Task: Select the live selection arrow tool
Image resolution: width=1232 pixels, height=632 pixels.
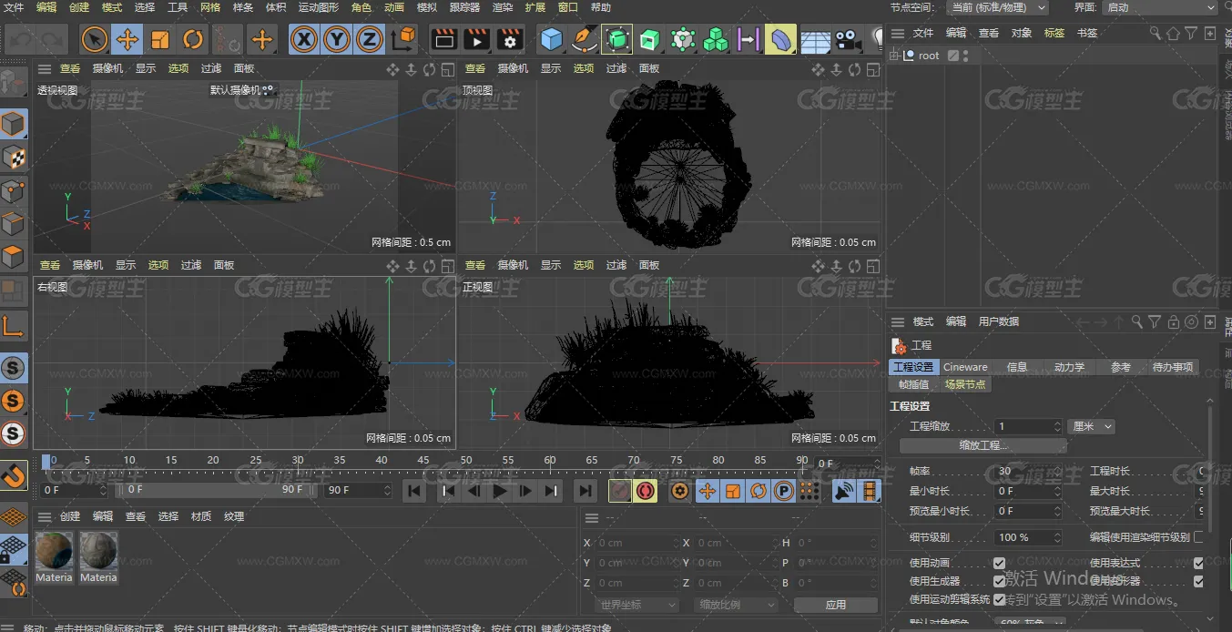Action: [x=95, y=39]
